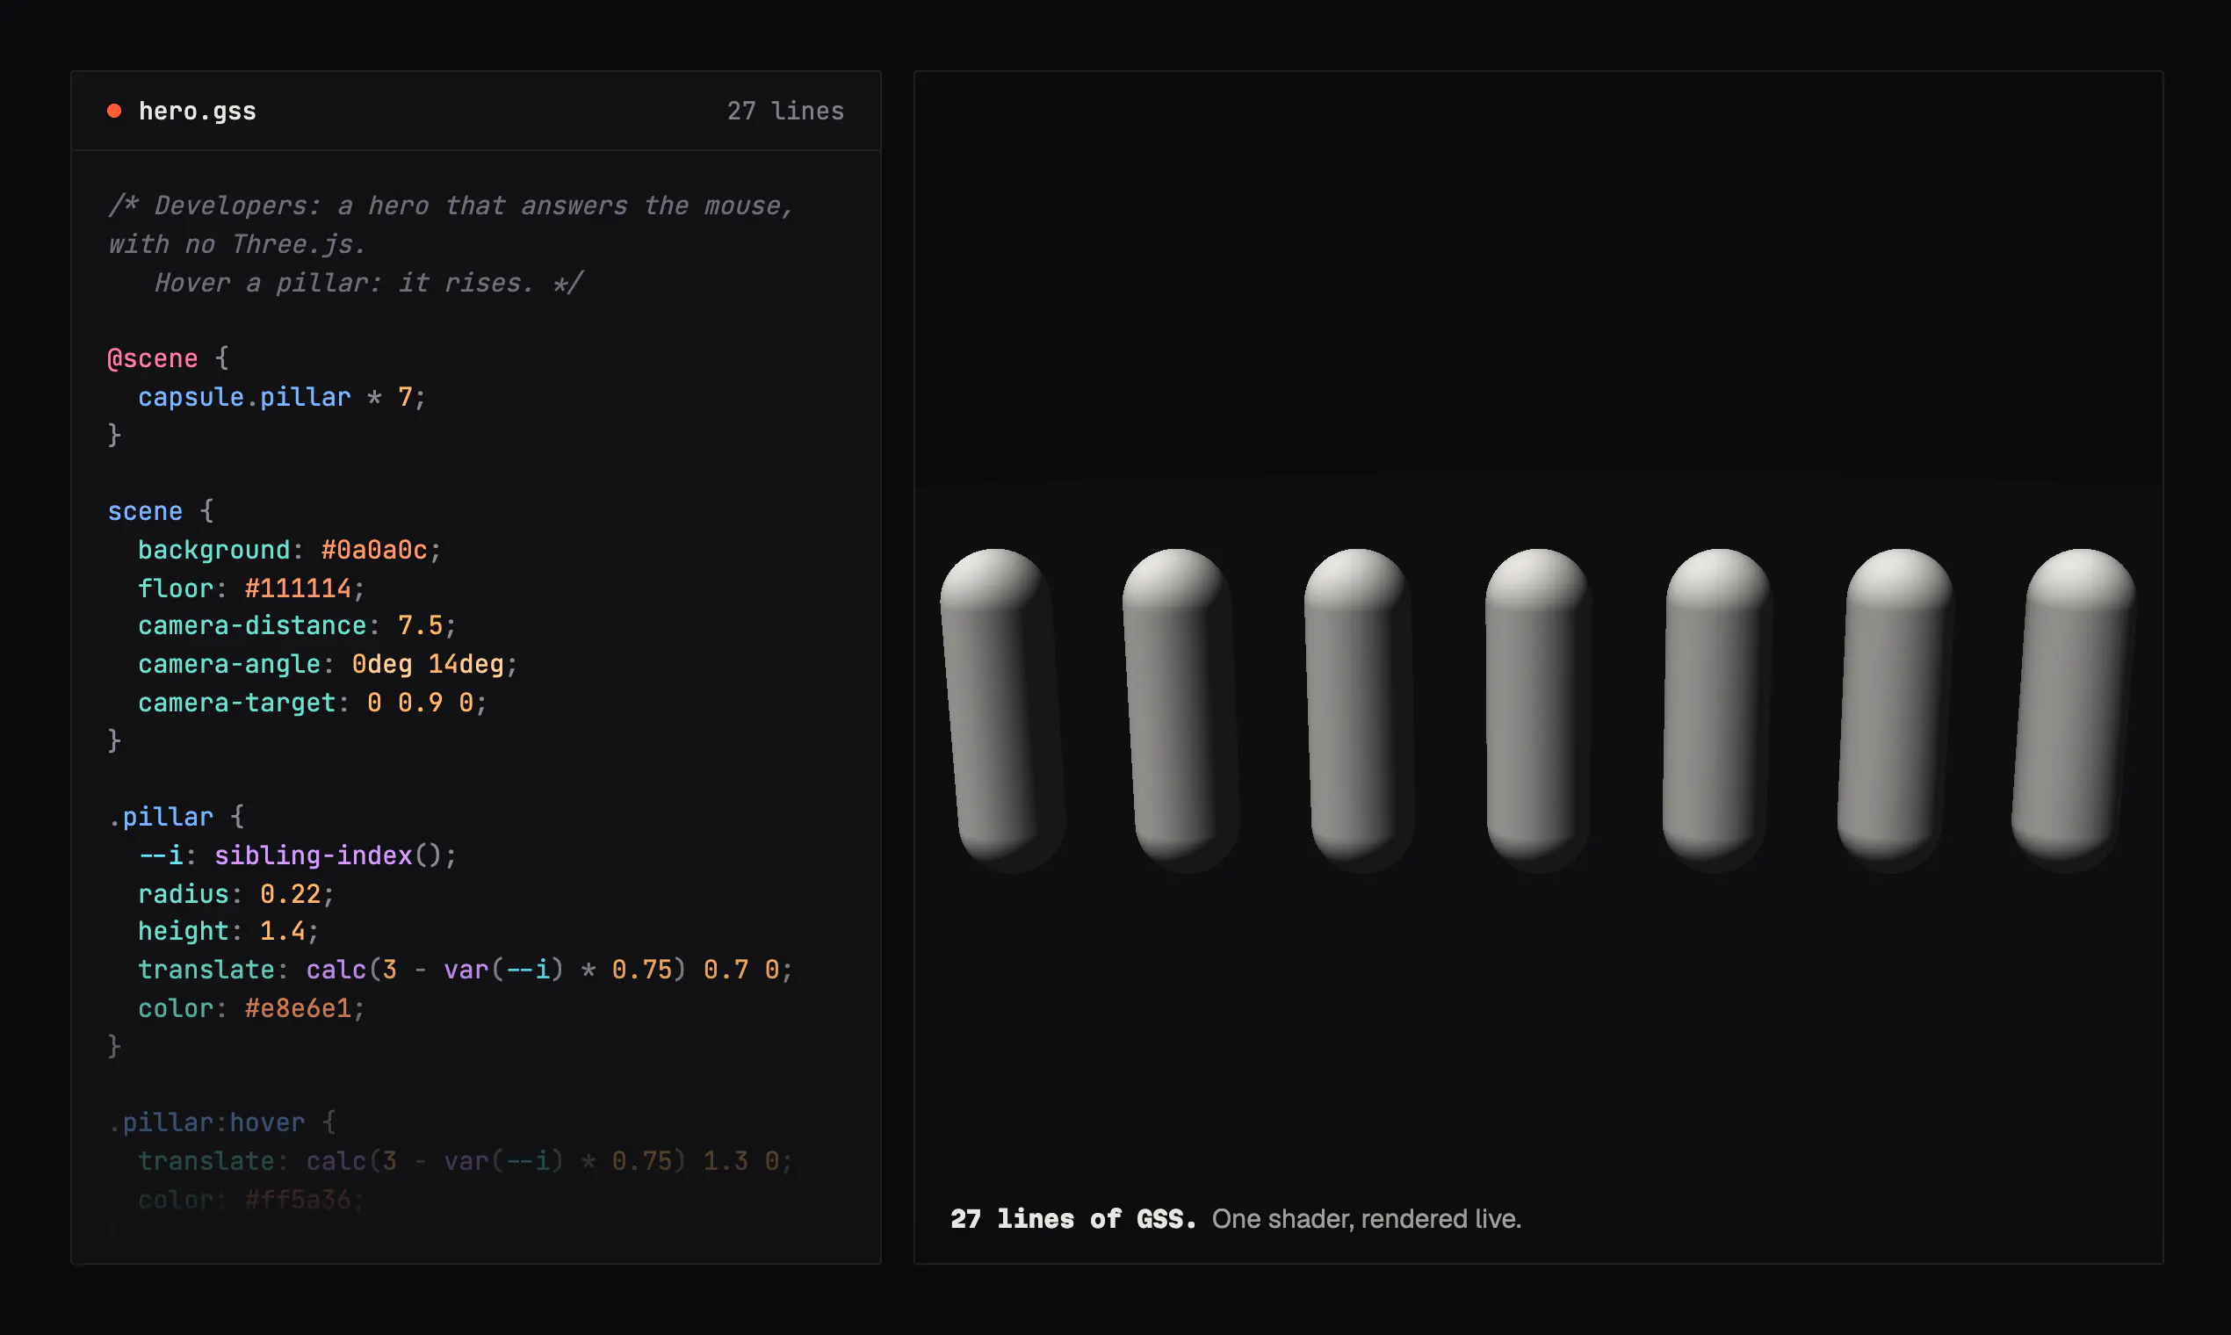Click the faded '#ff5a36' hover color value
Screen dimensions: 2231x1335
298,1199
